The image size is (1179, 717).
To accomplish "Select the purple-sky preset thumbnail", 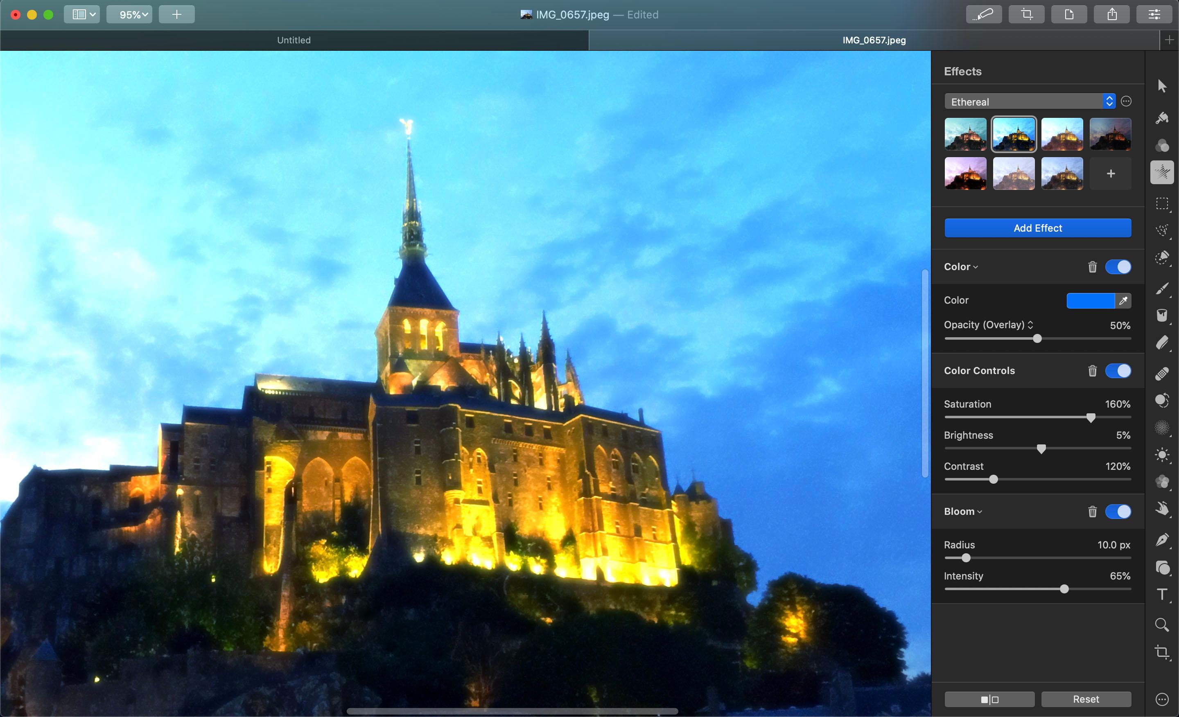I will point(966,174).
